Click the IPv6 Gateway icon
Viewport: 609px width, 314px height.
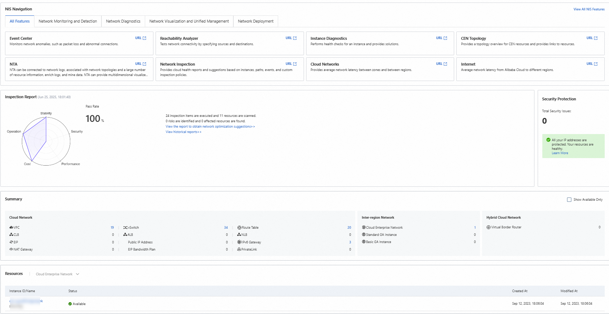(x=239, y=242)
